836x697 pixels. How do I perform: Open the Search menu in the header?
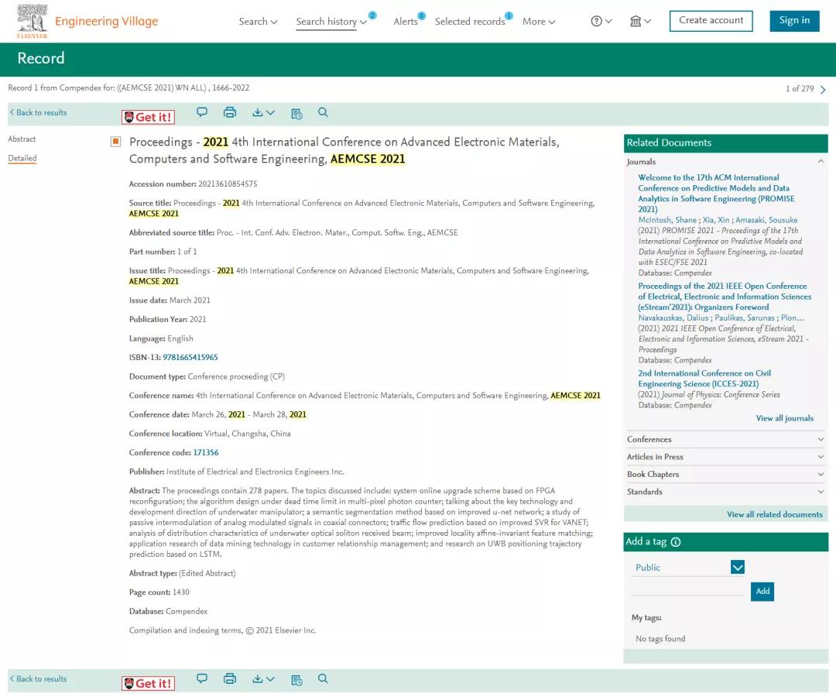click(258, 22)
